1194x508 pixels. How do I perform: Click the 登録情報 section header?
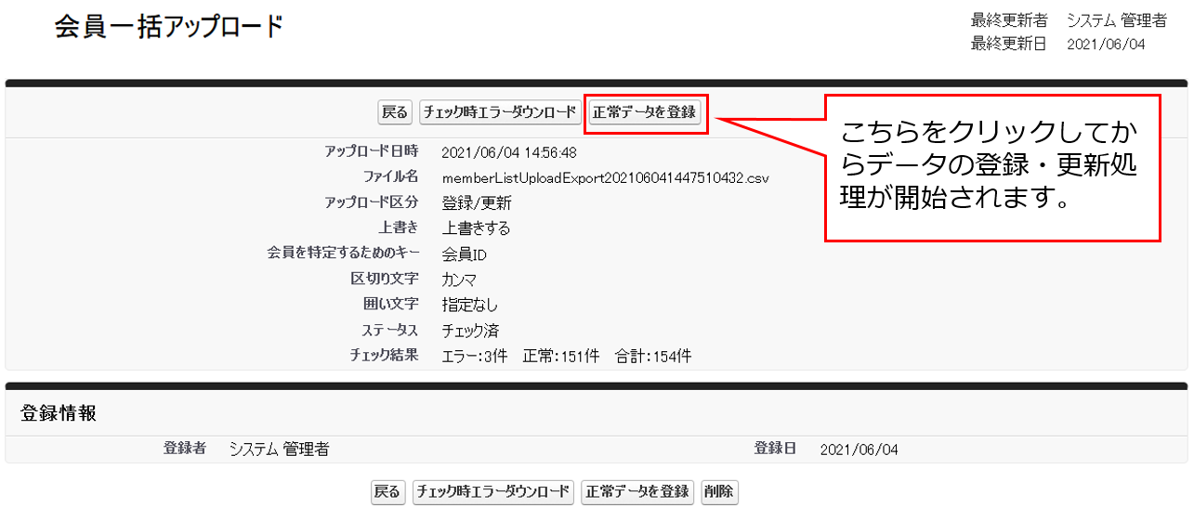[x=59, y=414]
